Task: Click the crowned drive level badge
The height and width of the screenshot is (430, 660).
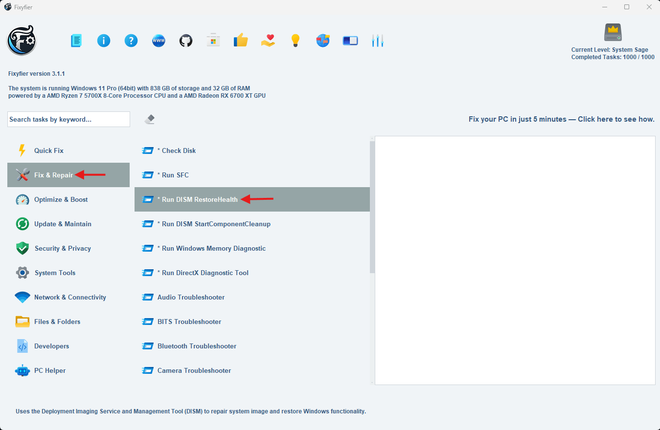Action: 613,32
